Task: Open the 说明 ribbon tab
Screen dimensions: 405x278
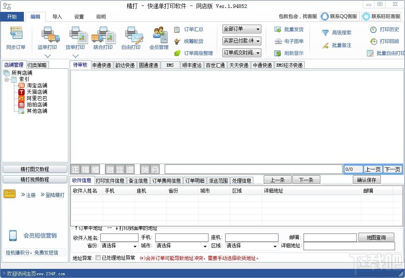Action: [x=101, y=17]
